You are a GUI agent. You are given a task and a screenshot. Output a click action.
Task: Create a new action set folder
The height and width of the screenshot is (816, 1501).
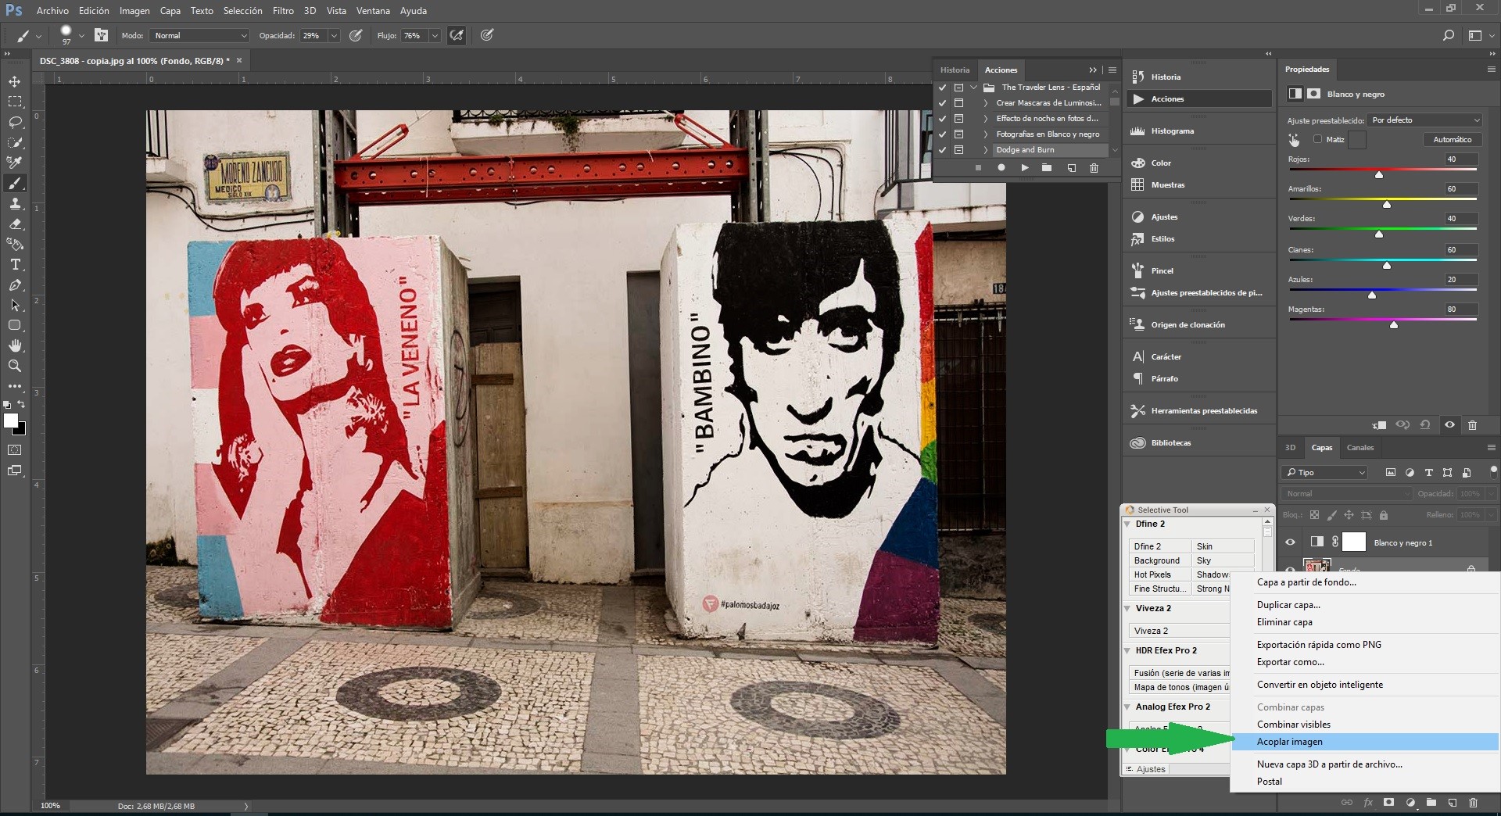[x=1047, y=168]
